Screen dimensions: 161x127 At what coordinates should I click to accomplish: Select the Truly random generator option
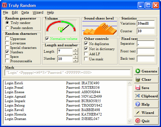tap(7, 23)
